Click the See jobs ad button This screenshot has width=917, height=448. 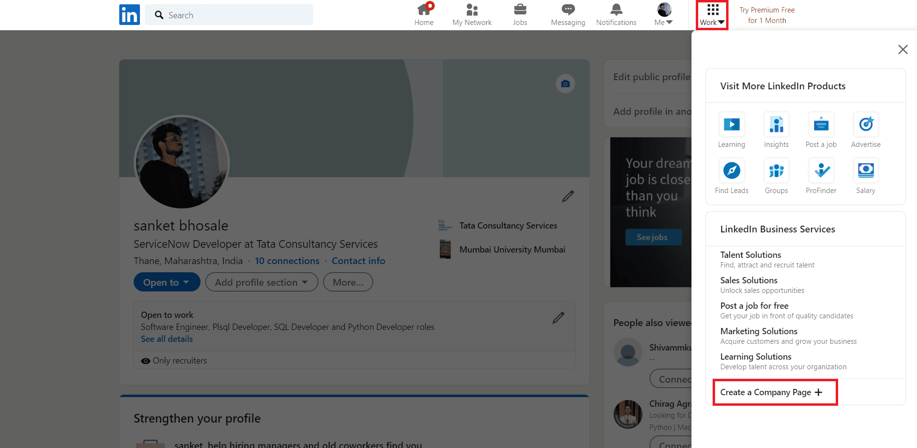pyautogui.click(x=653, y=237)
